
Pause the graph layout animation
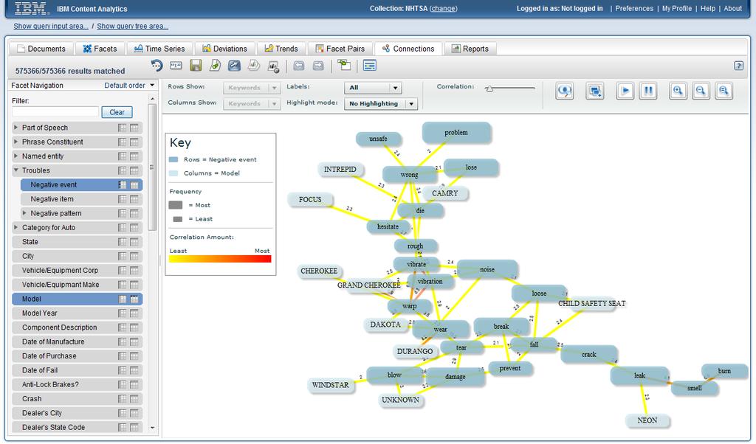[648, 91]
